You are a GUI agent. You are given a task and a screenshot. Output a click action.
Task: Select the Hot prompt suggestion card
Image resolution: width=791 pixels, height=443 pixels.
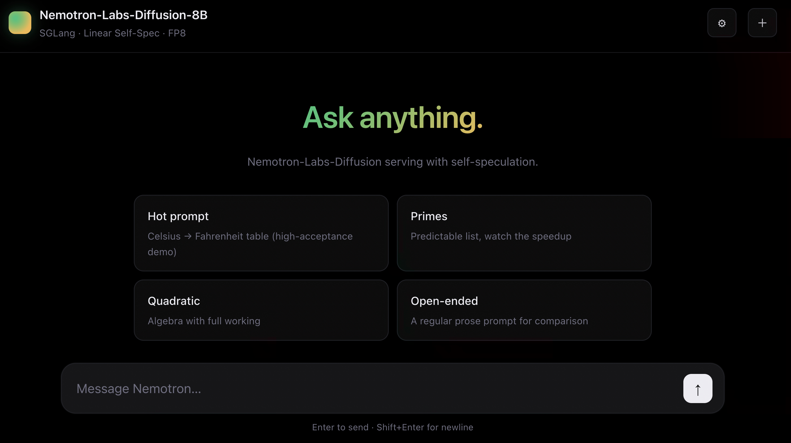pos(261,233)
